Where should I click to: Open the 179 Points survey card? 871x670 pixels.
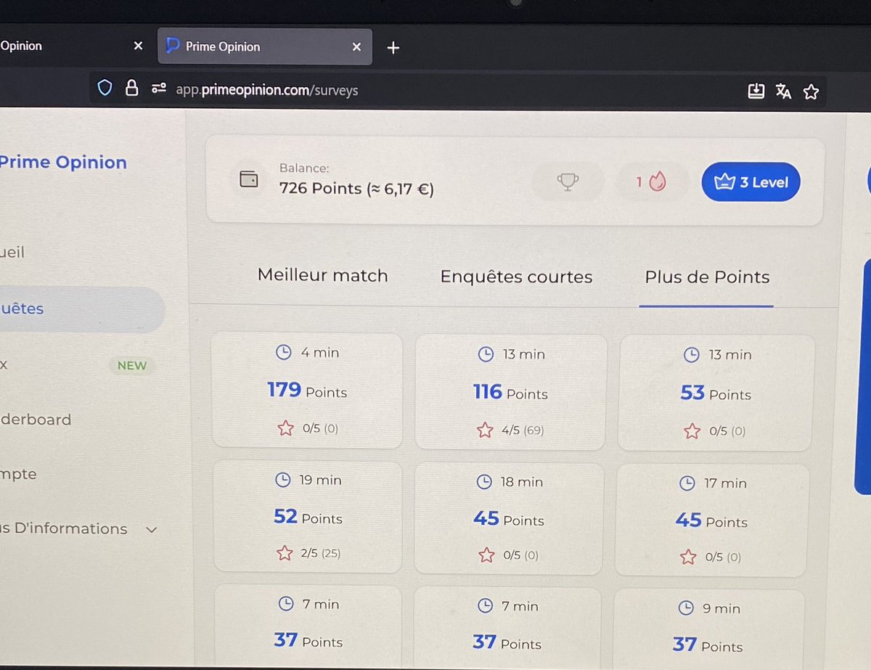tap(307, 391)
